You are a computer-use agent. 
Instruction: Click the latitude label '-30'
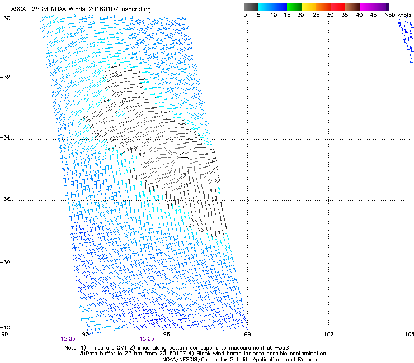pos(5,18)
